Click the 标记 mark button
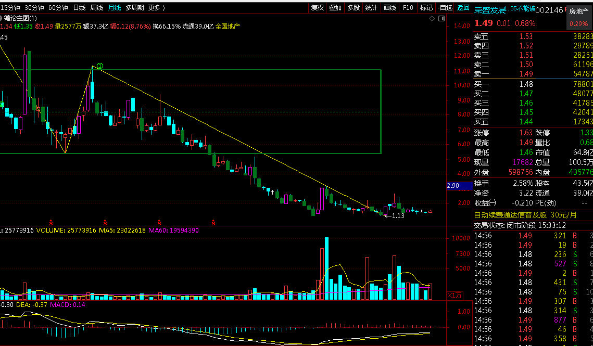 tap(426, 8)
